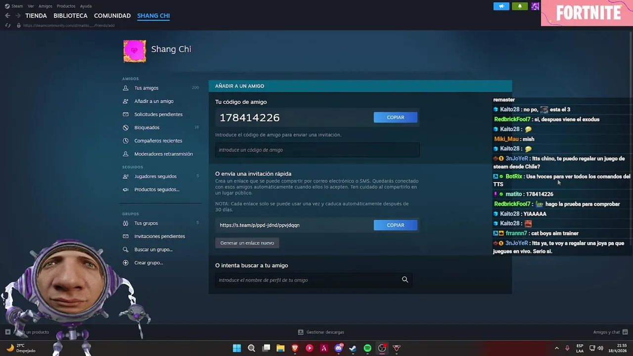Click the group icon beside Tus grupos
Screen dimensions: 633x356
tap(126, 223)
